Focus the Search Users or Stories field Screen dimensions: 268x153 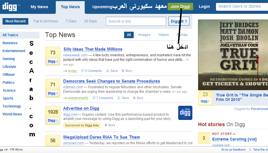(242, 7)
